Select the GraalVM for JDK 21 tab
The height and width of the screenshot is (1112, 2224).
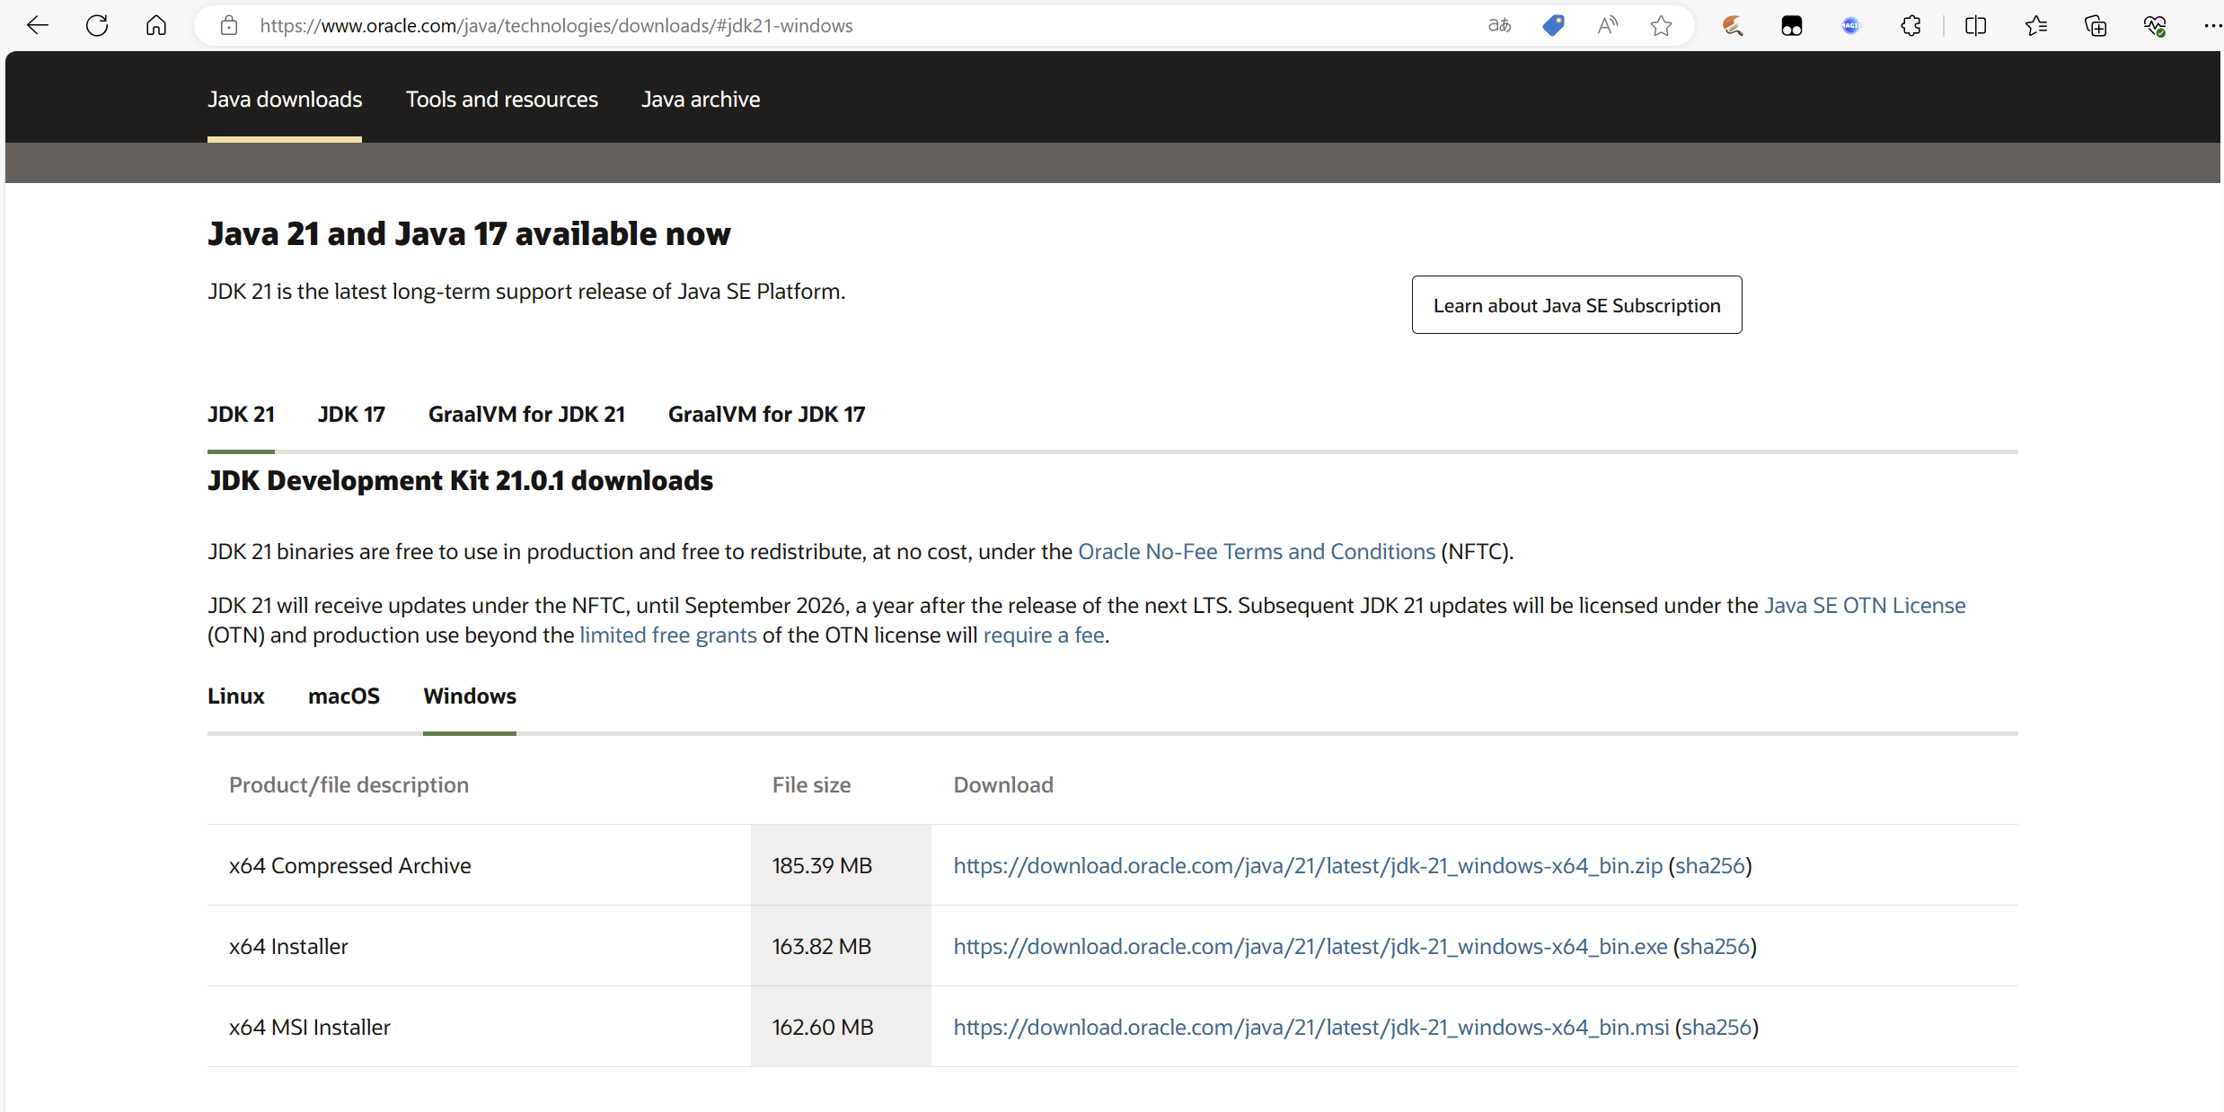coord(526,415)
